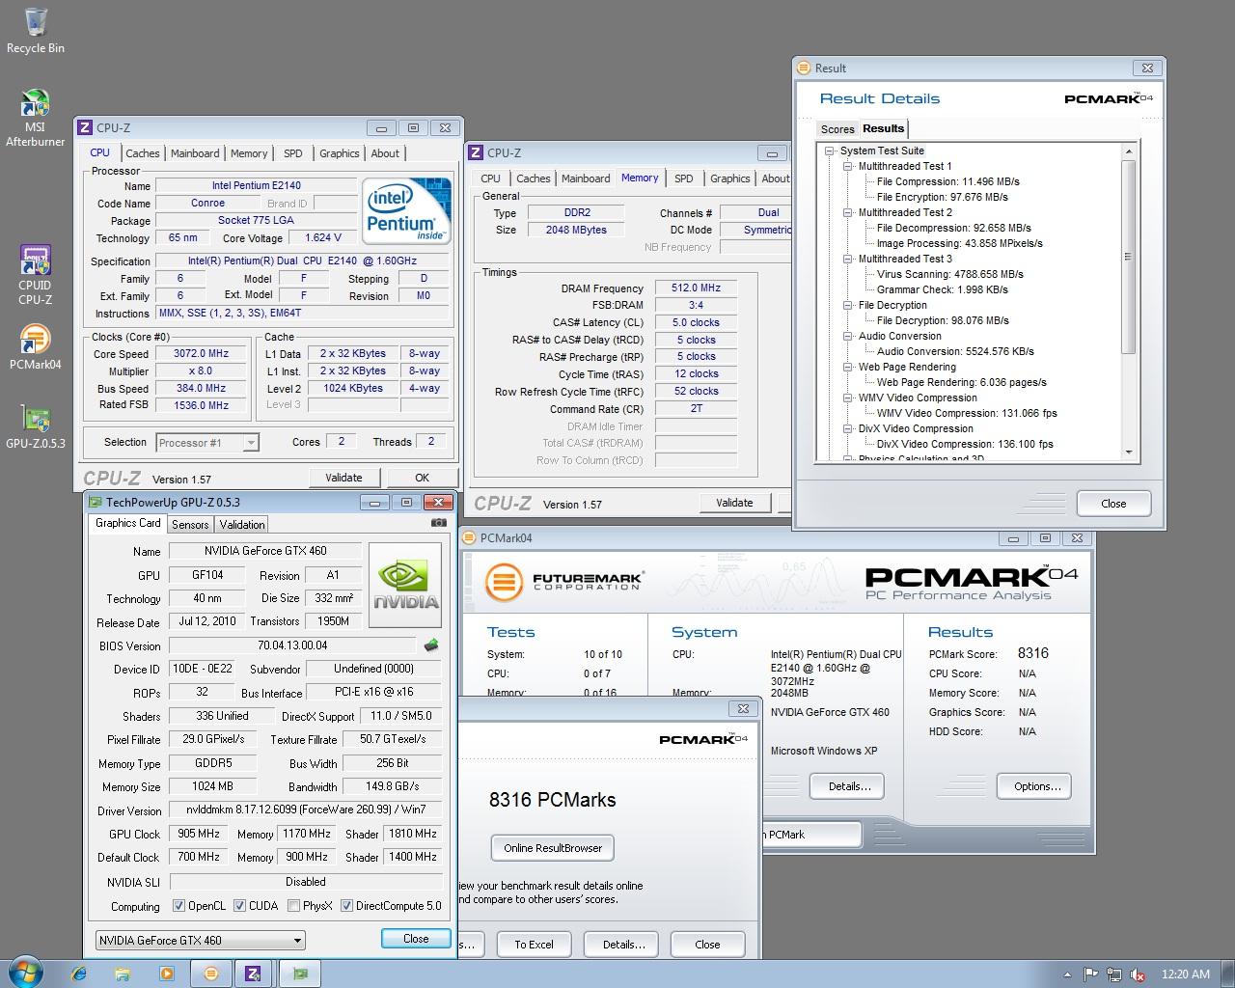Click the Result tree vertical scrollbar thumb
The height and width of the screenshot is (988, 1235).
tap(1128, 257)
